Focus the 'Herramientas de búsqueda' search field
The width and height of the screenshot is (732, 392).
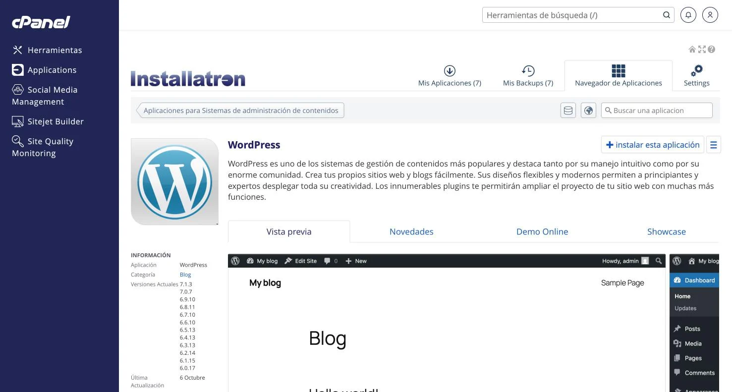tap(578, 15)
